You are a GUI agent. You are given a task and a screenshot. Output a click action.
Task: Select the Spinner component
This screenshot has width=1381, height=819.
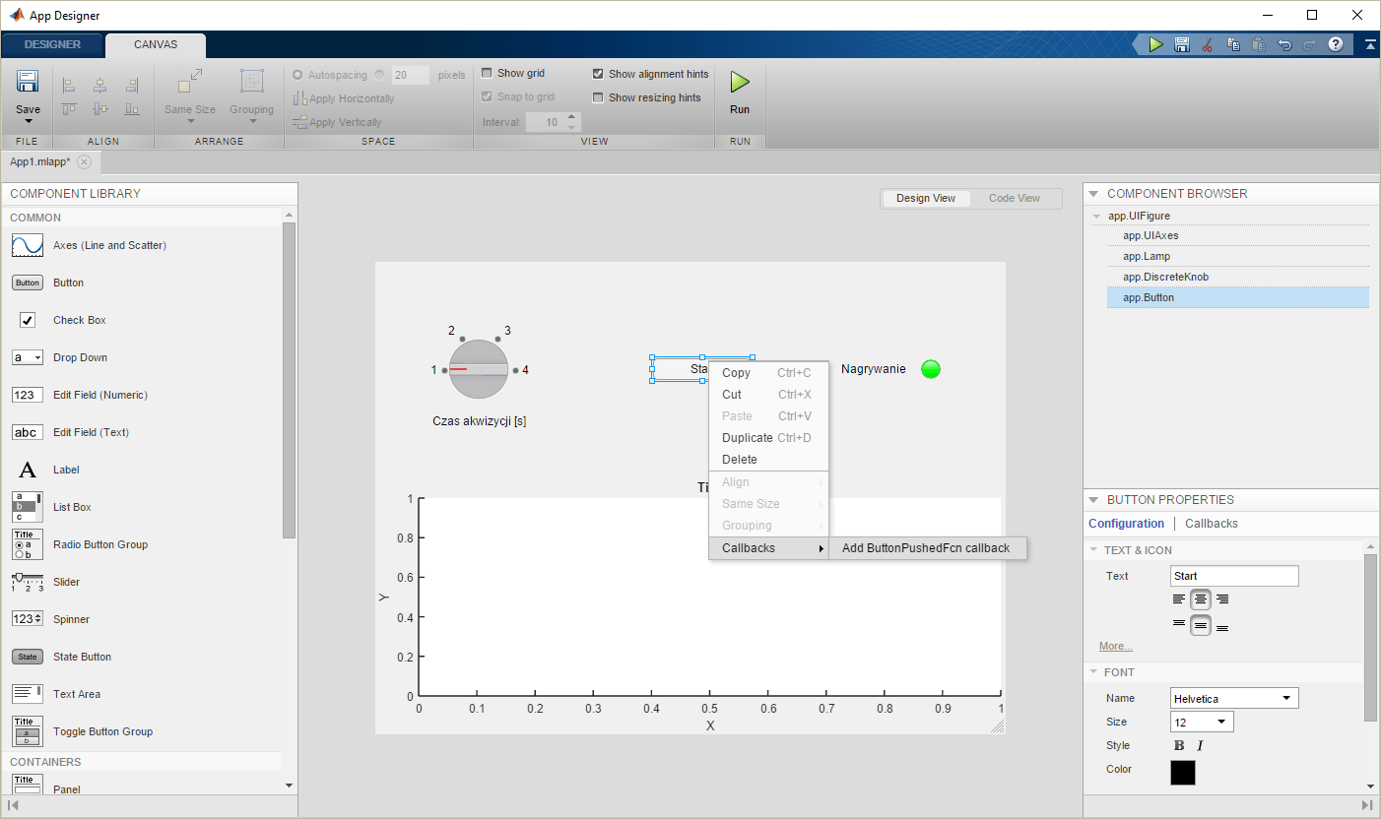tap(71, 619)
